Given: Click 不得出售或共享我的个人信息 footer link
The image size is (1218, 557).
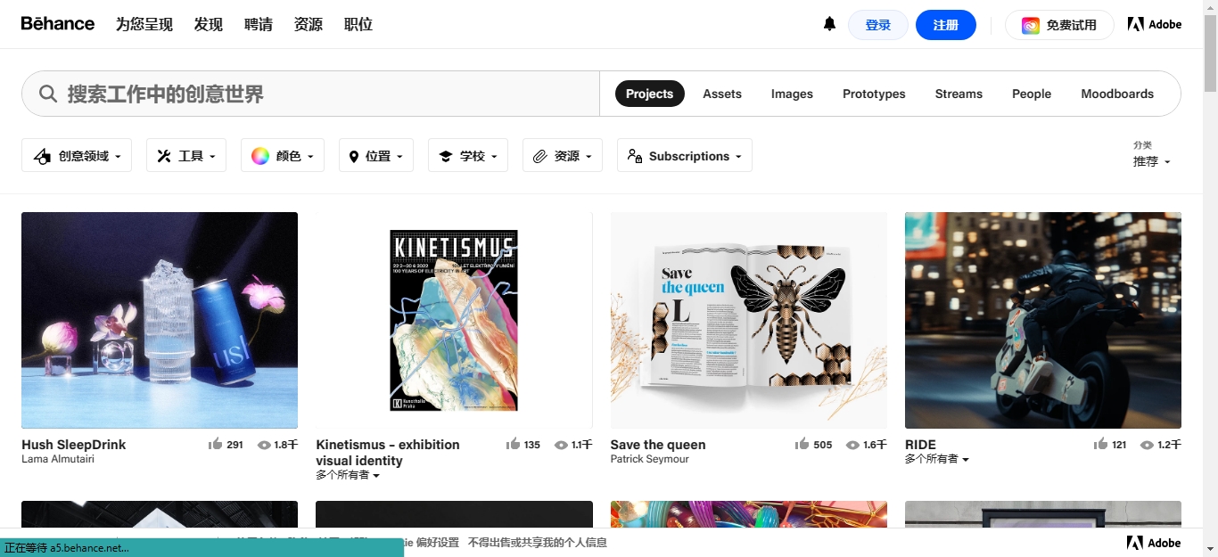Looking at the screenshot, I should point(538,542).
